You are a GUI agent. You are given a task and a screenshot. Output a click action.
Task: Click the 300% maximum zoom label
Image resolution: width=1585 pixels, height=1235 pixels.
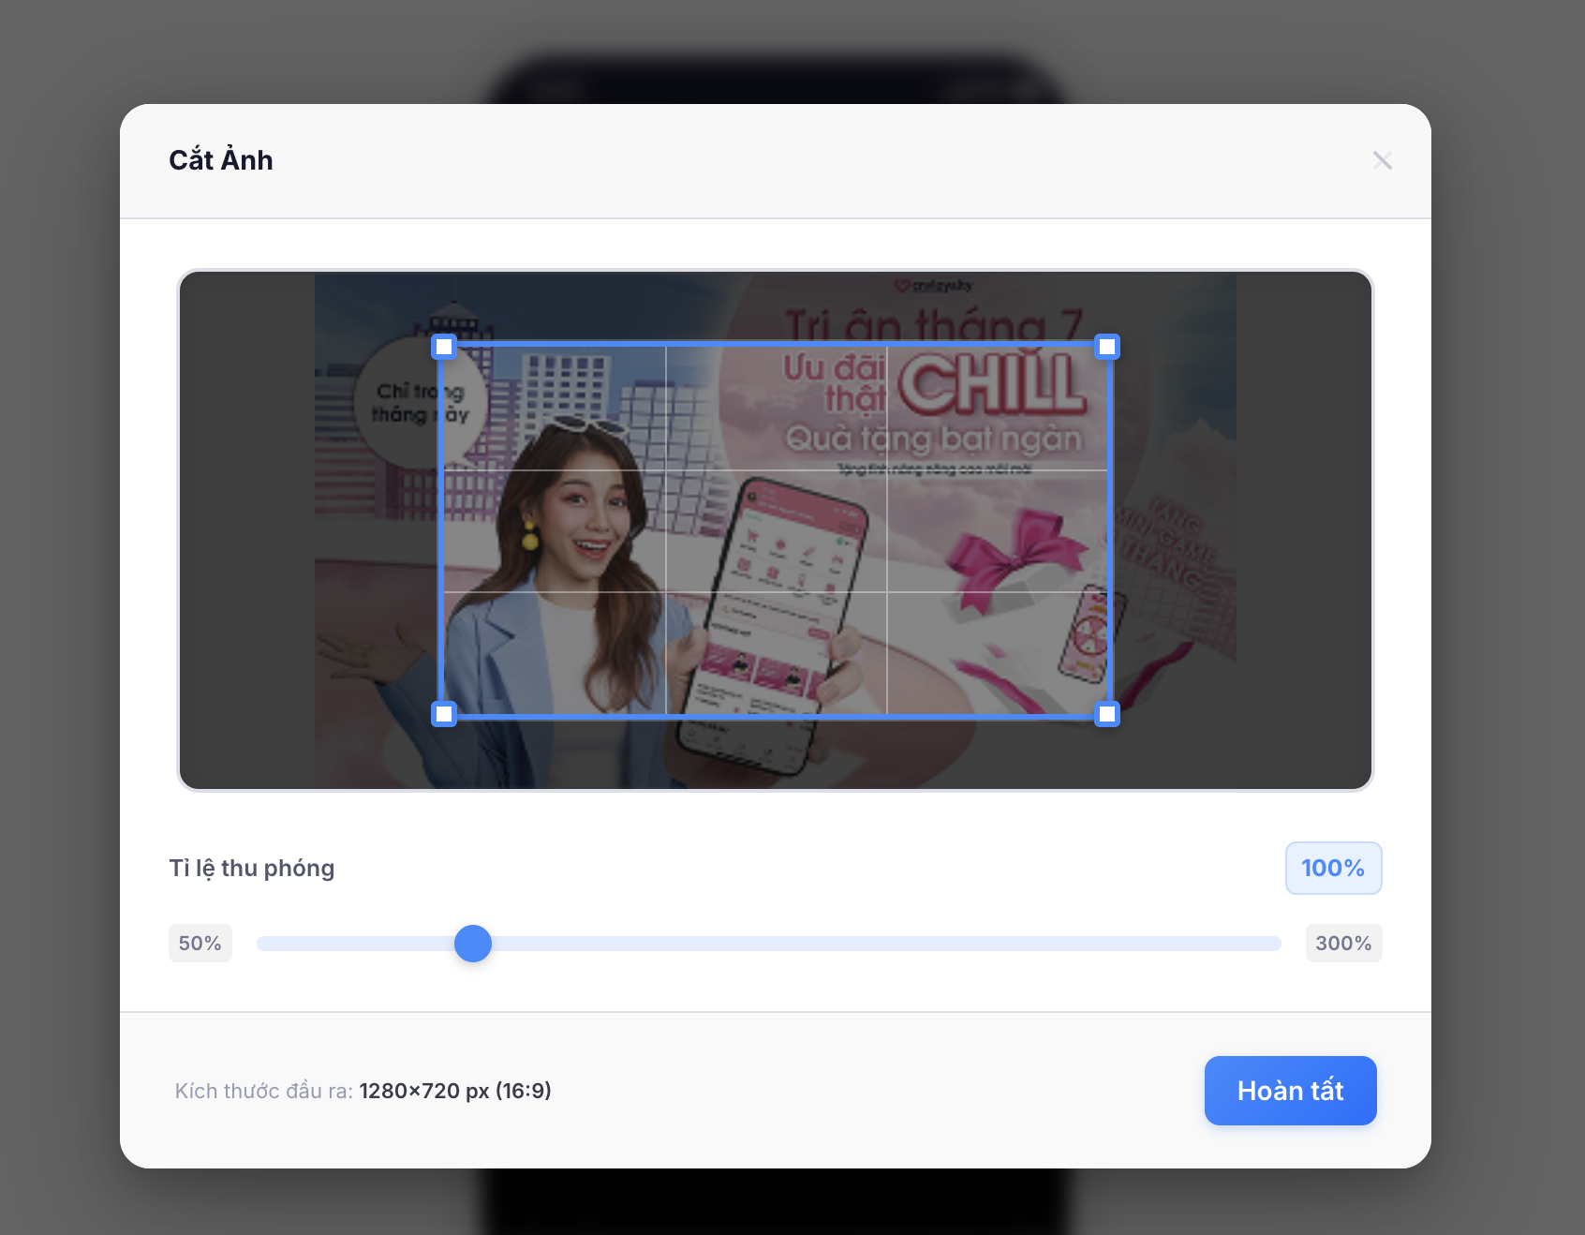point(1342,944)
